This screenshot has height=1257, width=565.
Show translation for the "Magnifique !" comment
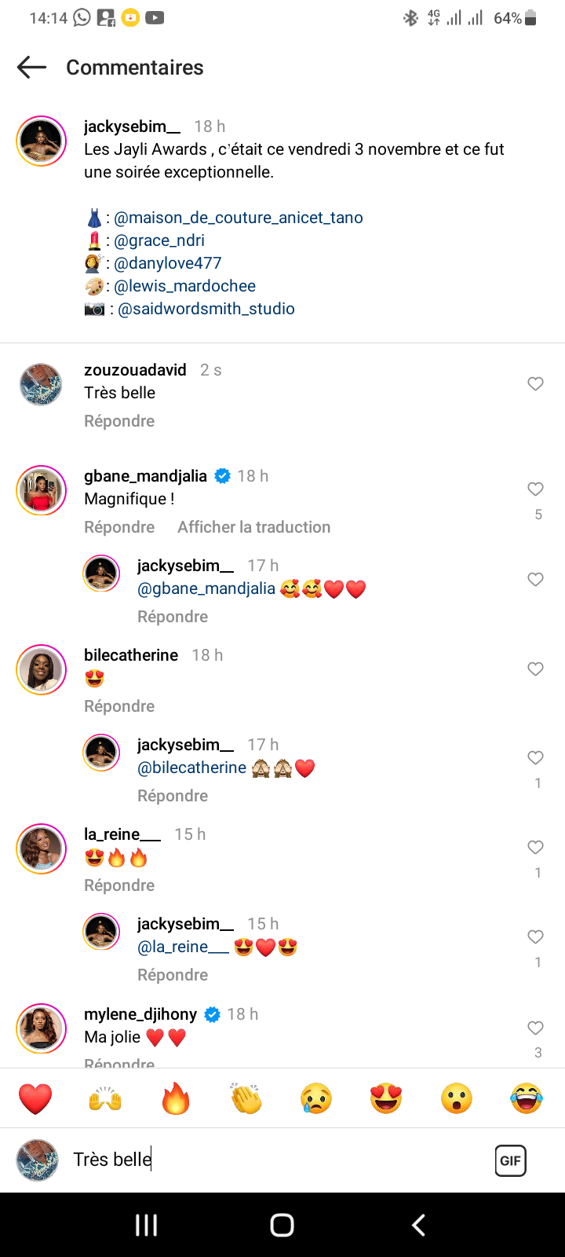click(253, 527)
